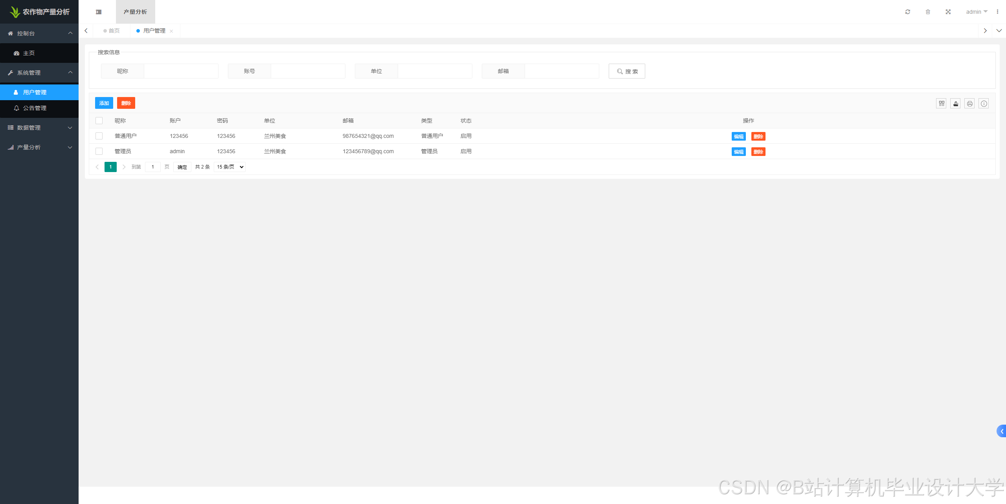Toggle fullscreen using the expand icon
The image size is (1006, 504).
point(948,12)
